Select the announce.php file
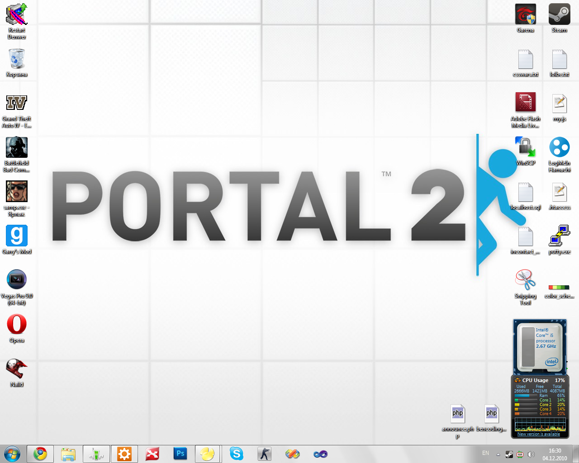The width and height of the screenshot is (579, 463). tap(458, 421)
